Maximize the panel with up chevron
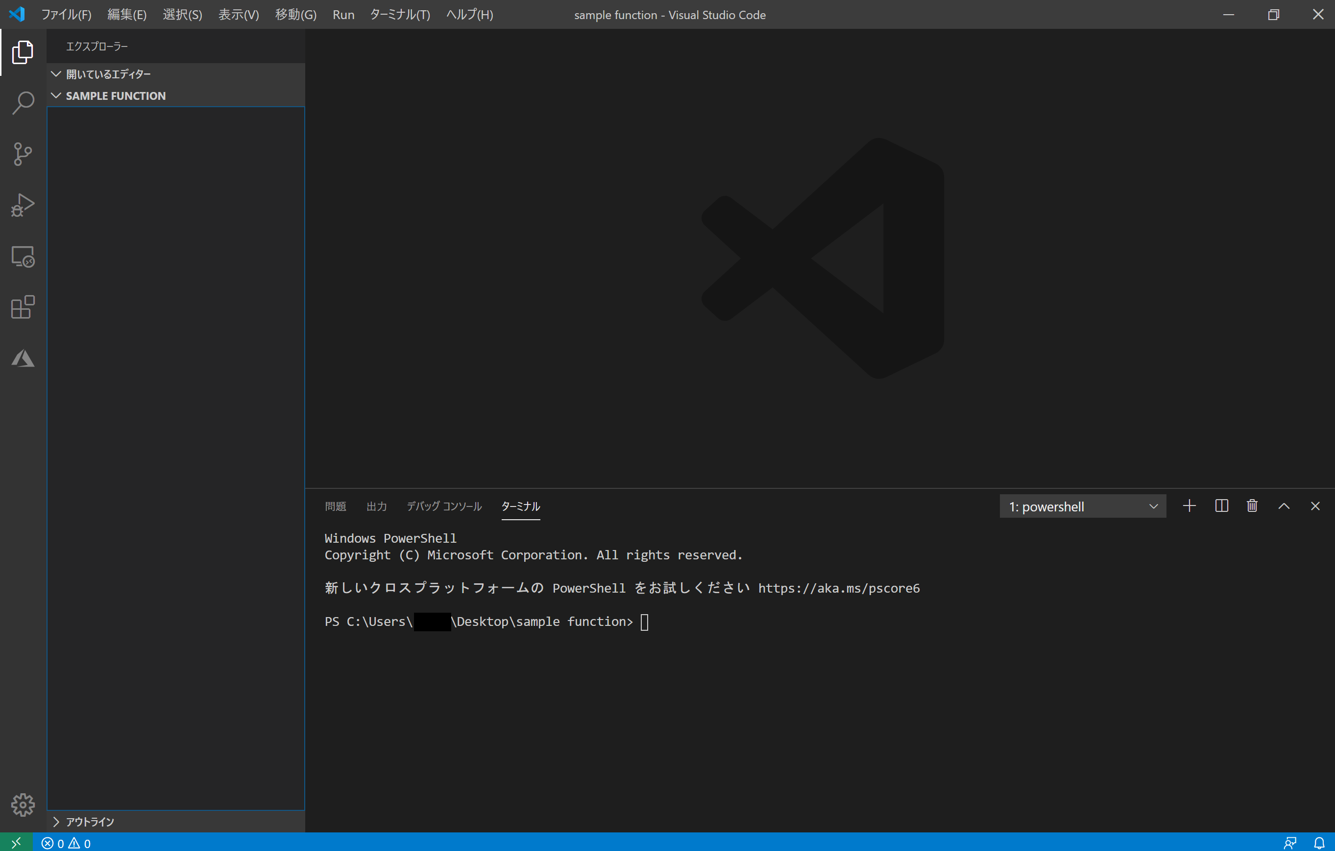 click(1284, 506)
